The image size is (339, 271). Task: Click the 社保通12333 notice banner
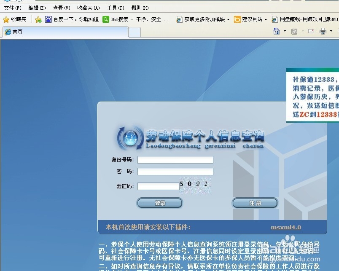point(312,95)
